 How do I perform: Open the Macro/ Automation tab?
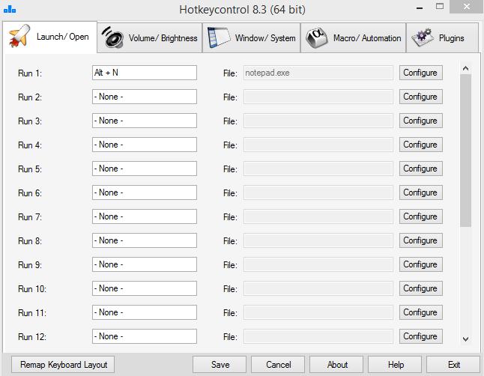click(353, 37)
